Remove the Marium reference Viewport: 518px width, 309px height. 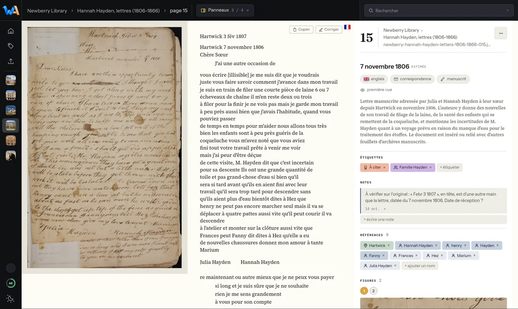pos(474,255)
